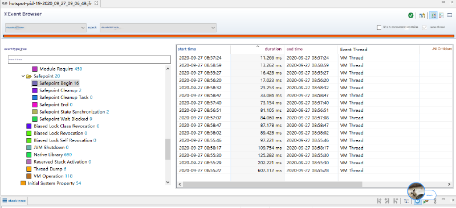Screen dimensions: 456x208
Task: Click the third frame-group icon in stack trace toolbar
Action: click(x=395, y=201)
